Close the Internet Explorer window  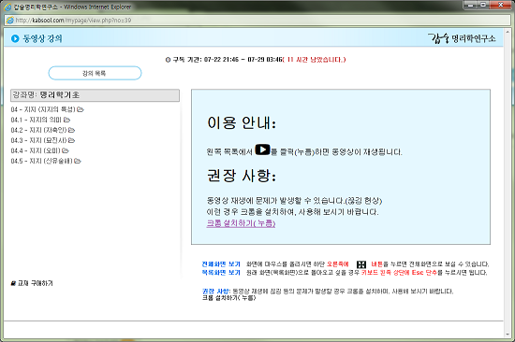tap(501, 5)
